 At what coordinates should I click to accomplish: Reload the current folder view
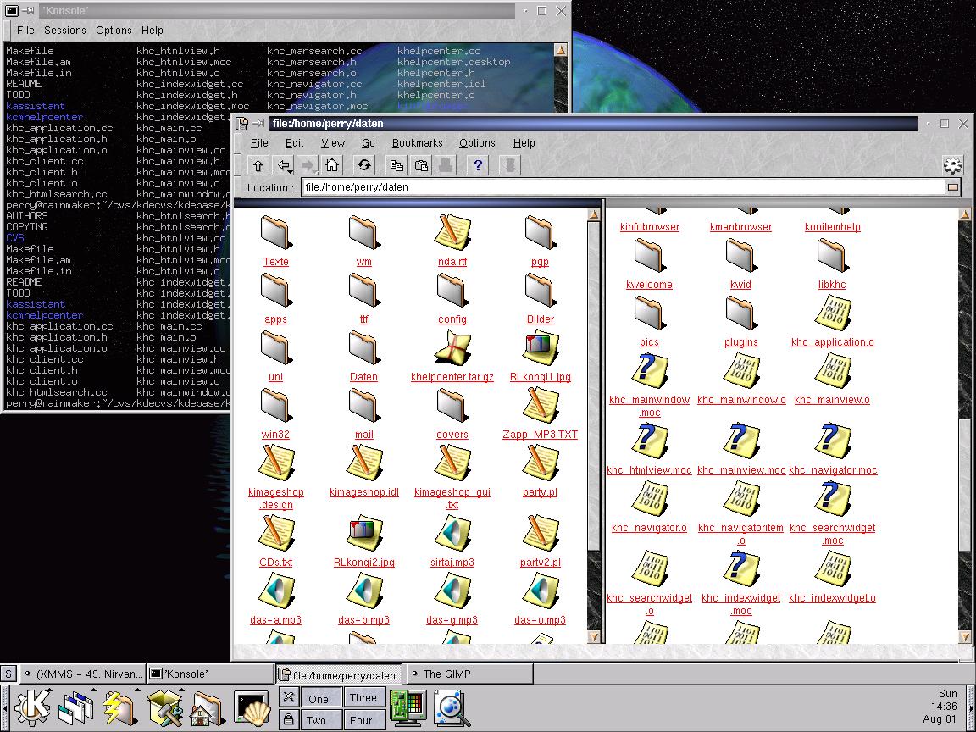pyautogui.click(x=364, y=165)
